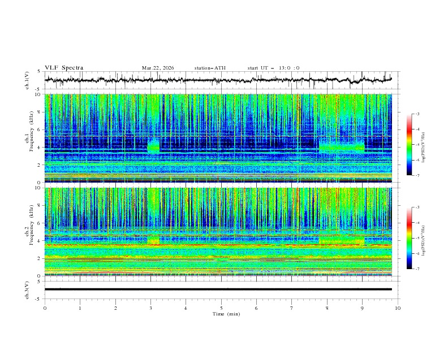Click time axis tick label "8"
Image resolution: width=448 pixels, height=346 pixels.
pyautogui.click(x=327, y=308)
